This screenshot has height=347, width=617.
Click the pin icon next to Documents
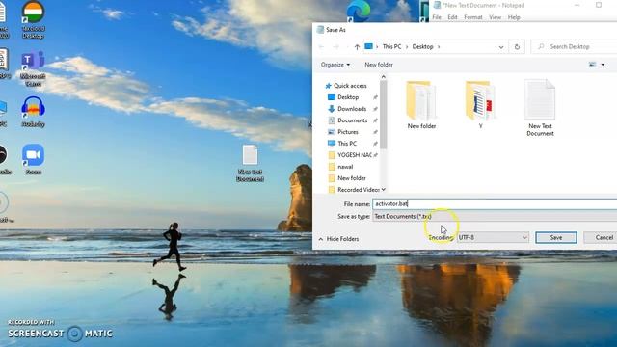point(375,120)
